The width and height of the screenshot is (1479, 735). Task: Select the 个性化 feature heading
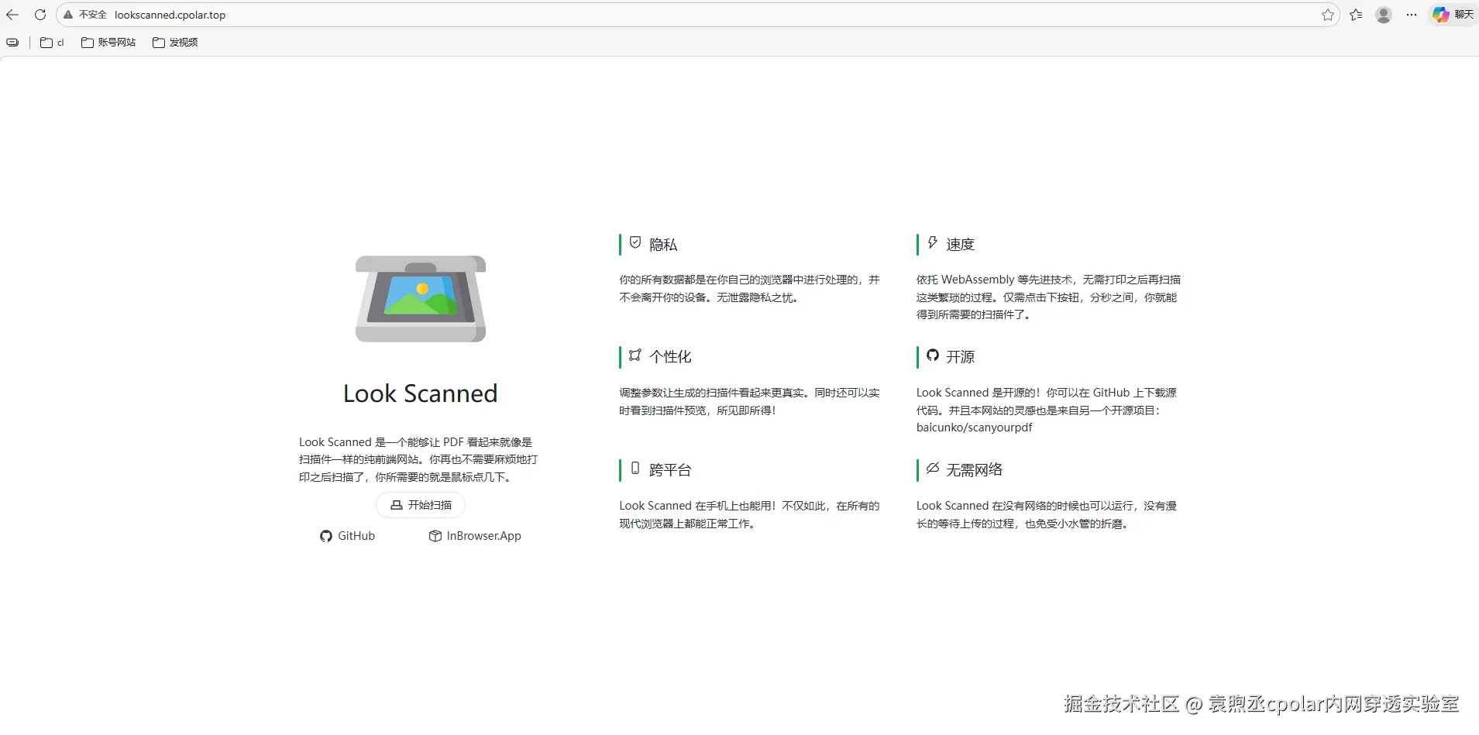pyautogui.click(x=670, y=357)
